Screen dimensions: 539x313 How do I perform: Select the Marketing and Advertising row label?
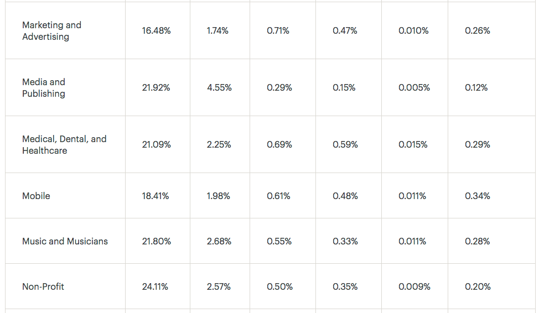pos(51,31)
